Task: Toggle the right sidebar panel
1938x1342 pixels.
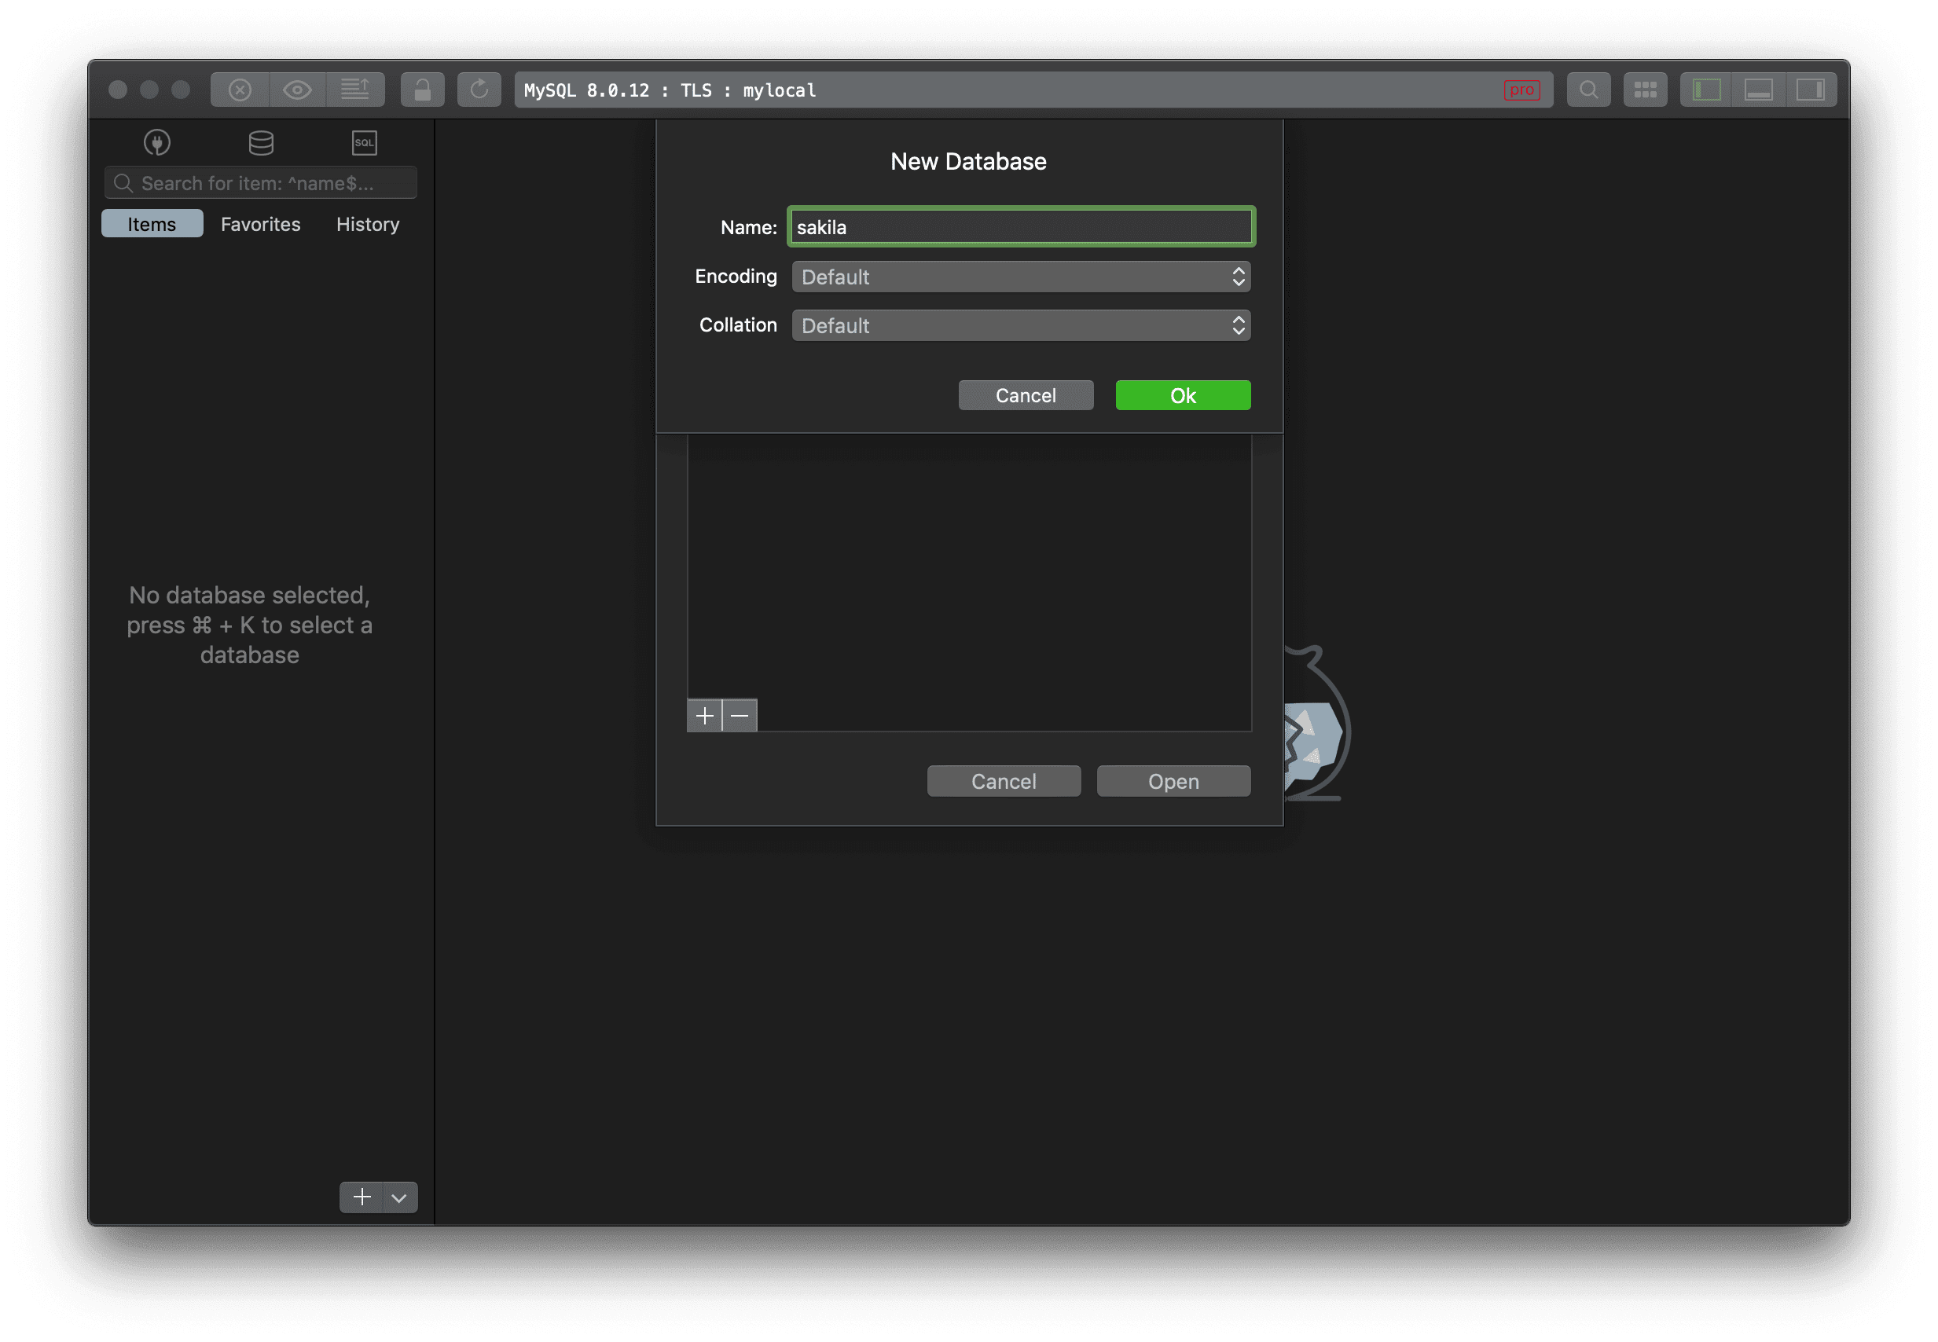Action: (x=1809, y=90)
